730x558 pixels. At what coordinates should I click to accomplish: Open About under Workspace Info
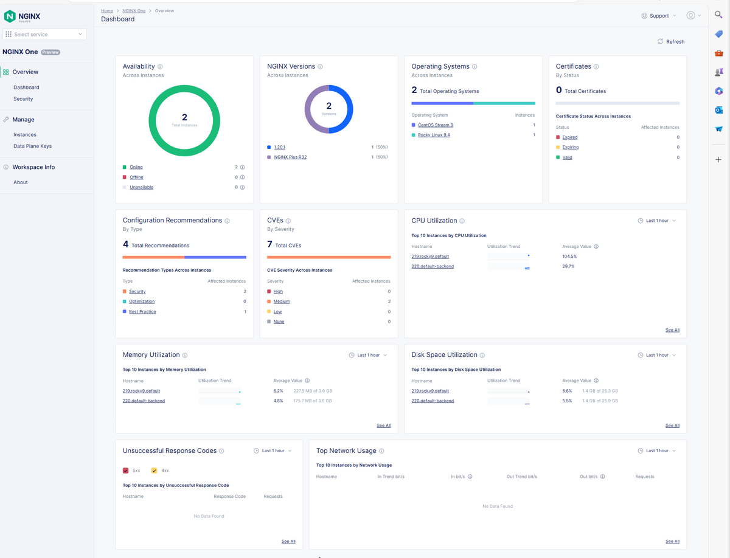21,182
